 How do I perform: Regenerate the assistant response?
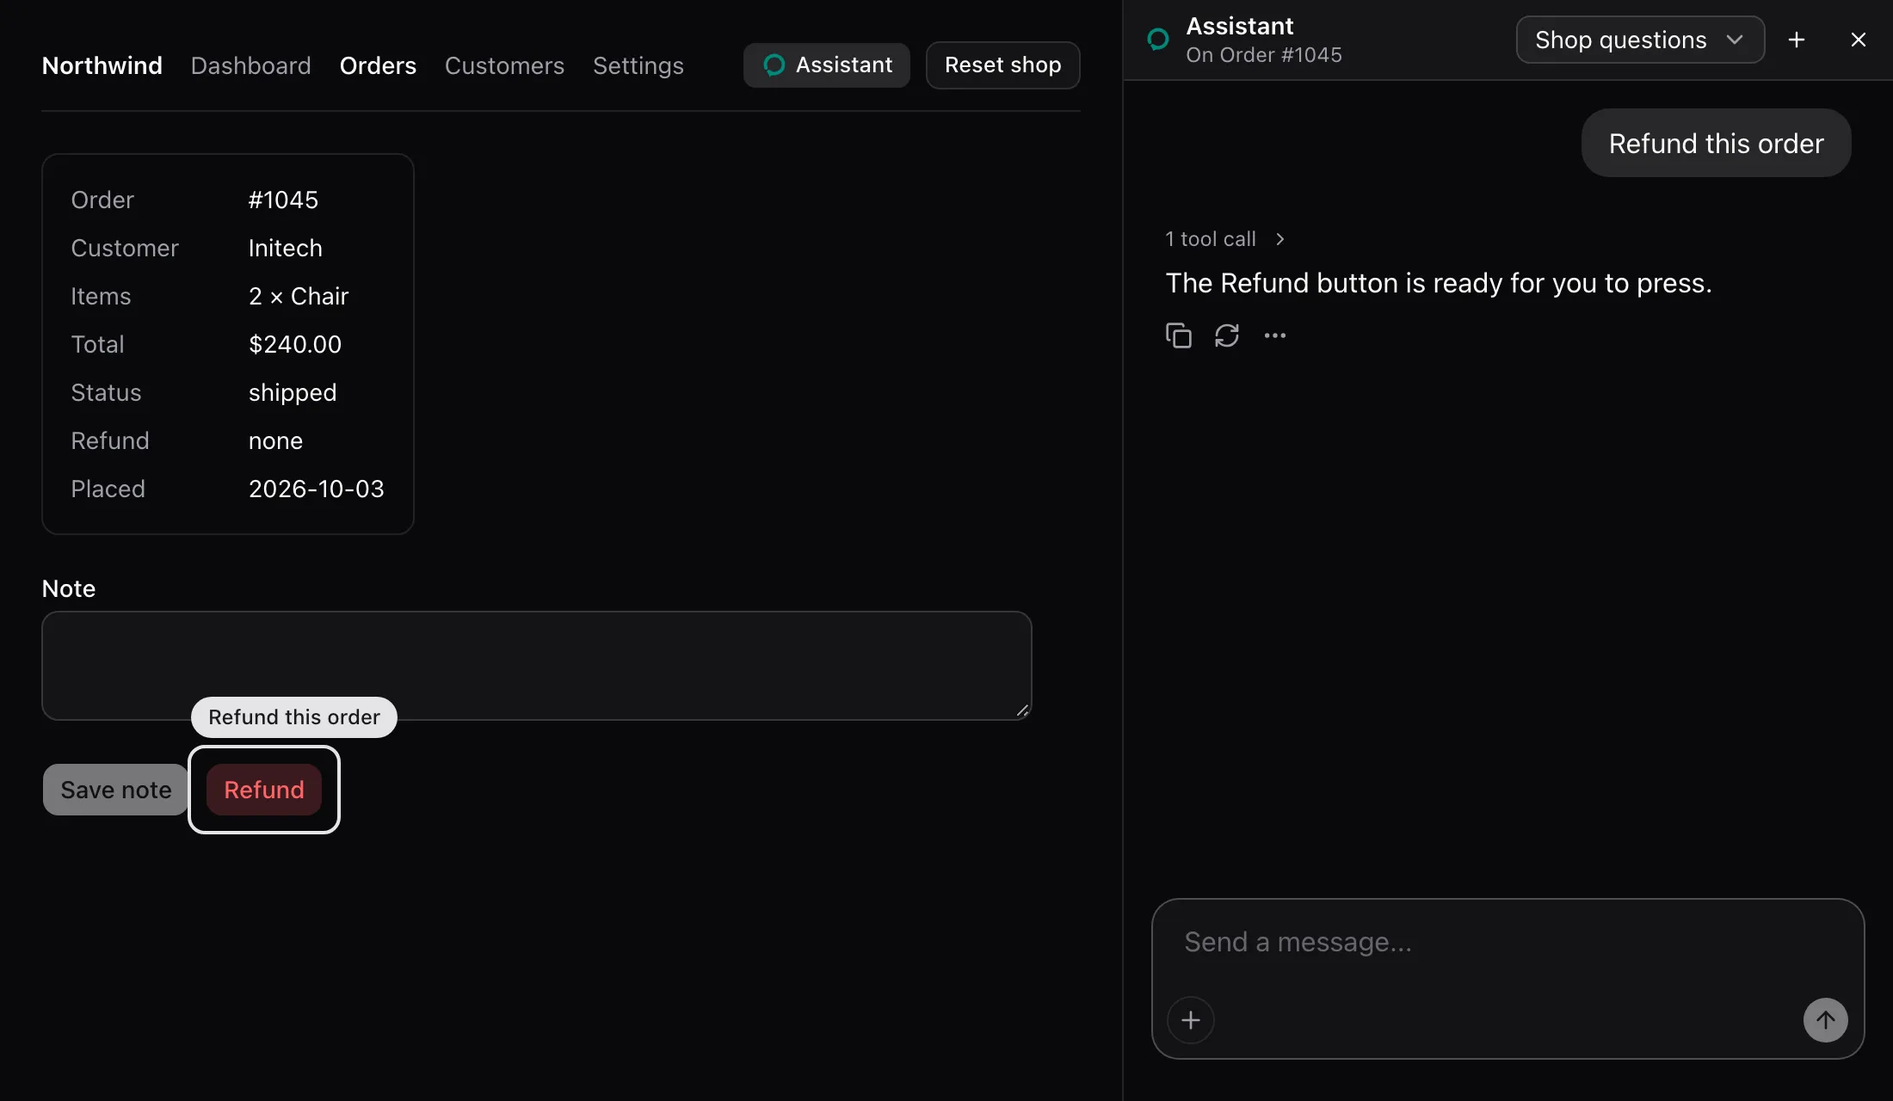click(x=1227, y=335)
